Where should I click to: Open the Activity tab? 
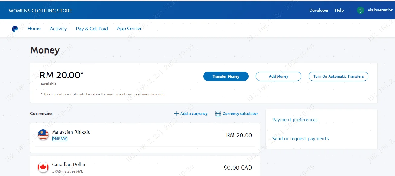coord(58,29)
